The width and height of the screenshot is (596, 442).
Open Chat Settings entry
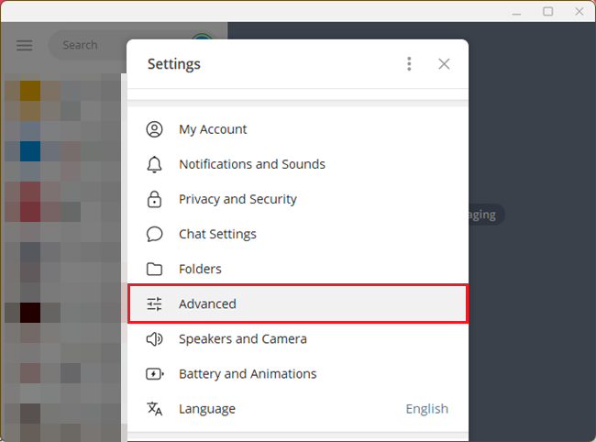click(x=217, y=234)
